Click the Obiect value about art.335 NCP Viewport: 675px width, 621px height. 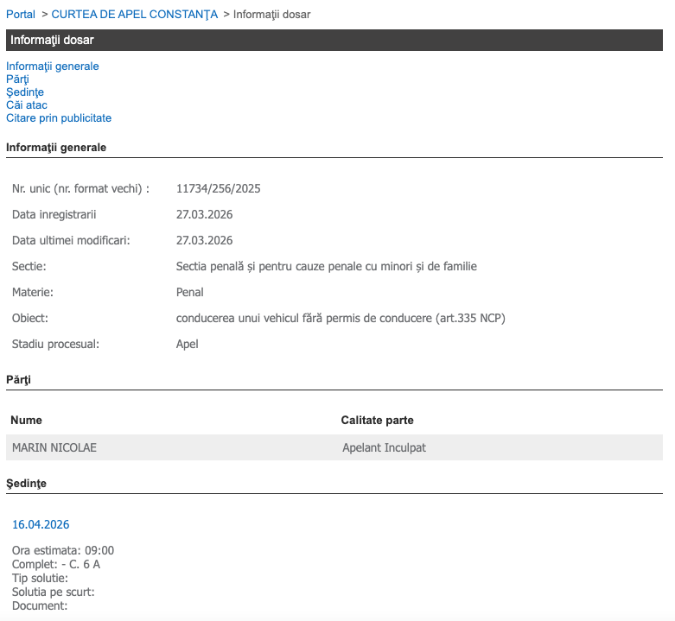(340, 319)
